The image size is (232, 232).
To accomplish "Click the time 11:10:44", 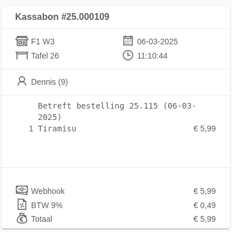I will click(152, 56).
